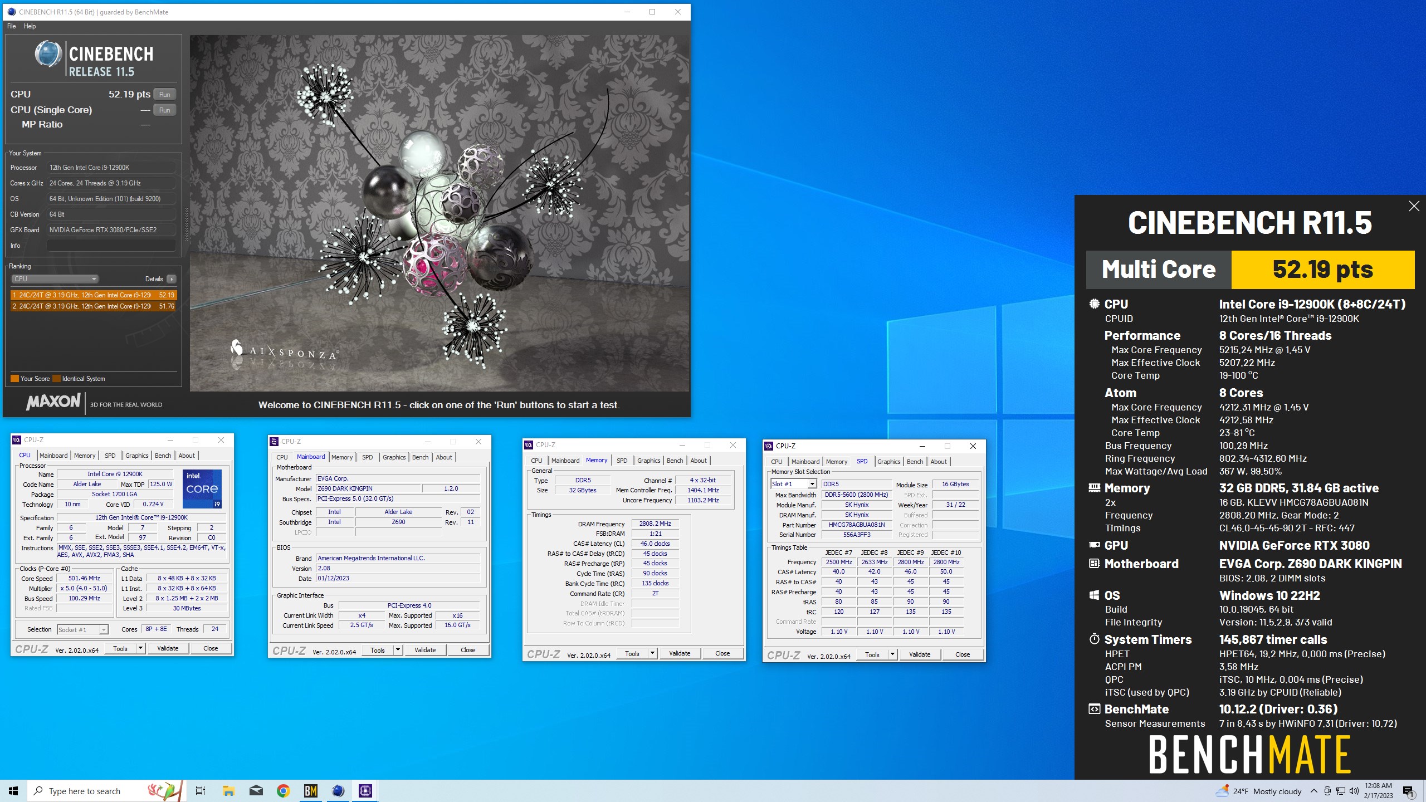Select About tab in CPU-Z SPD window

point(939,462)
